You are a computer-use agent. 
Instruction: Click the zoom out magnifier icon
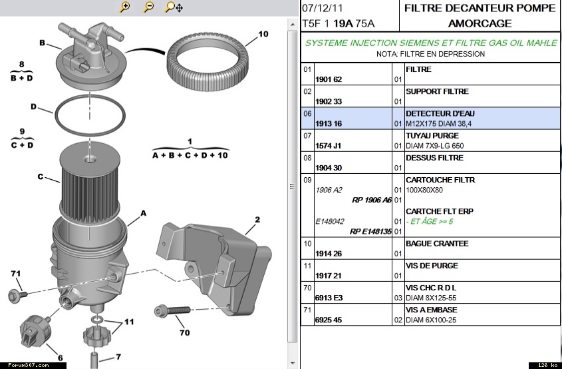tap(148, 7)
